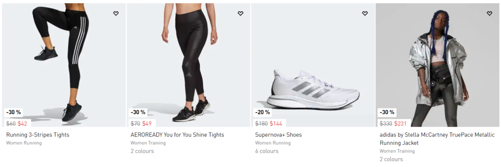Viewport: 501px width, 167px height.
Task: Wishlist the Stella McCartney Metallic Jacket
Action: [489, 13]
